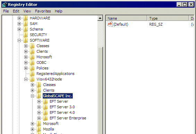The image size is (196, 134).
Task: Click the ODBC folder icon
Action: pyautogui.click(x=32, y=62)
